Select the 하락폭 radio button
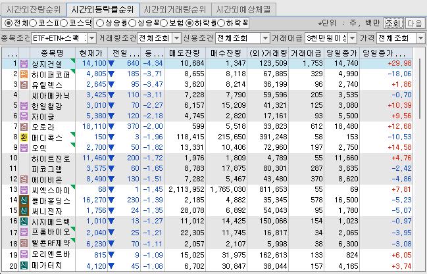Image resolution: width=427 pixels, height=274 pixels. coord(221,24)
